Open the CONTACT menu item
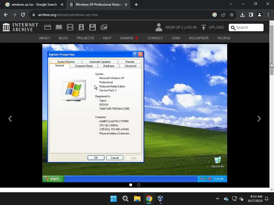The image size is (274, 205). [x=155, y=38]
